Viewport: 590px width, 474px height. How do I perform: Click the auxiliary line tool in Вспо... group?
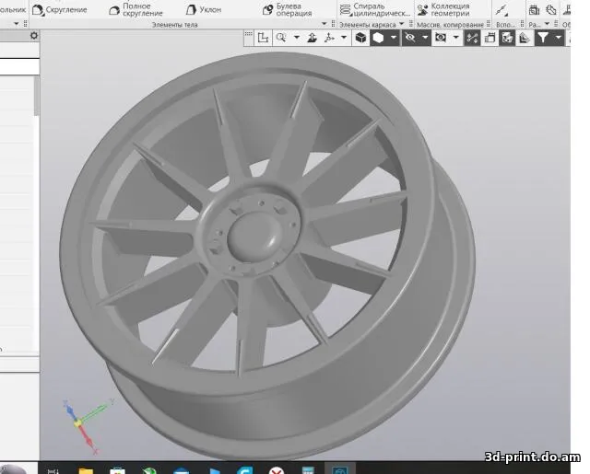[x=501, y=10]
